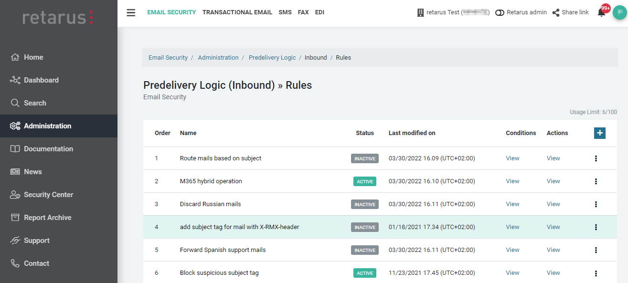Open Security Center in the sidebar
The image size is (628, 283).
(48, 195)
